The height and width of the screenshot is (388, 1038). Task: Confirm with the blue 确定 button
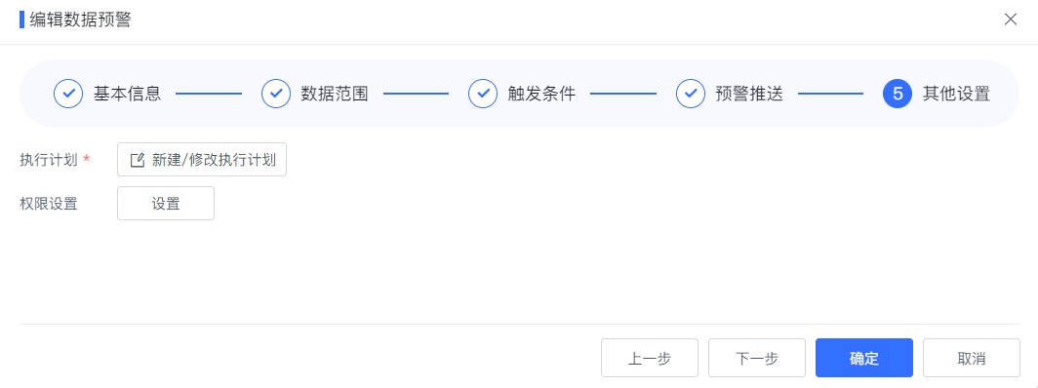[x=864, y=358]
